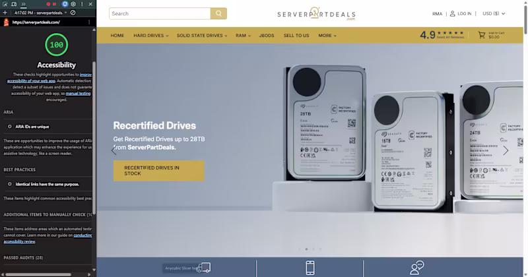This screenshot has height=277, width=528.
Task: Click the 28TB hard drive image
Action: (325, 123)
